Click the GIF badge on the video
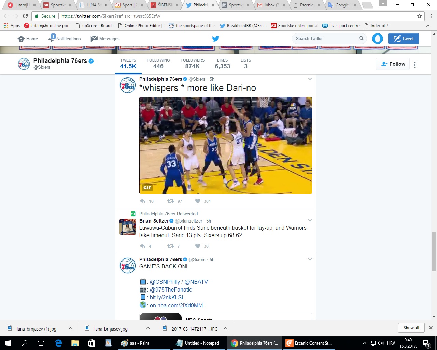This screenshot has height=350, width=437. click(147, 188)
